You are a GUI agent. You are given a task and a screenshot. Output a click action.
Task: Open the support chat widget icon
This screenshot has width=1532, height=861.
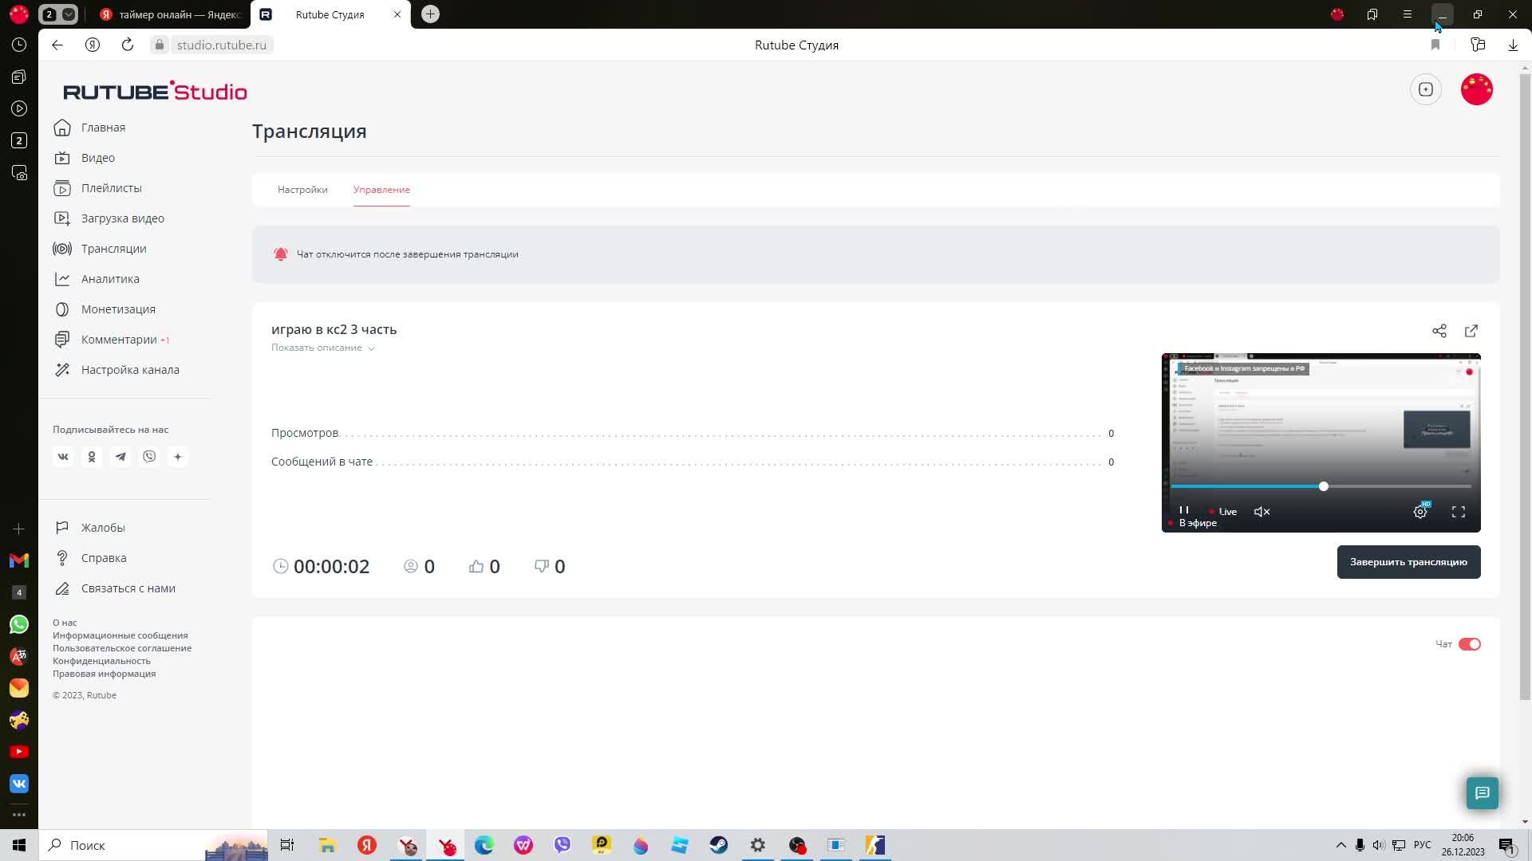tap(1482, 792)
